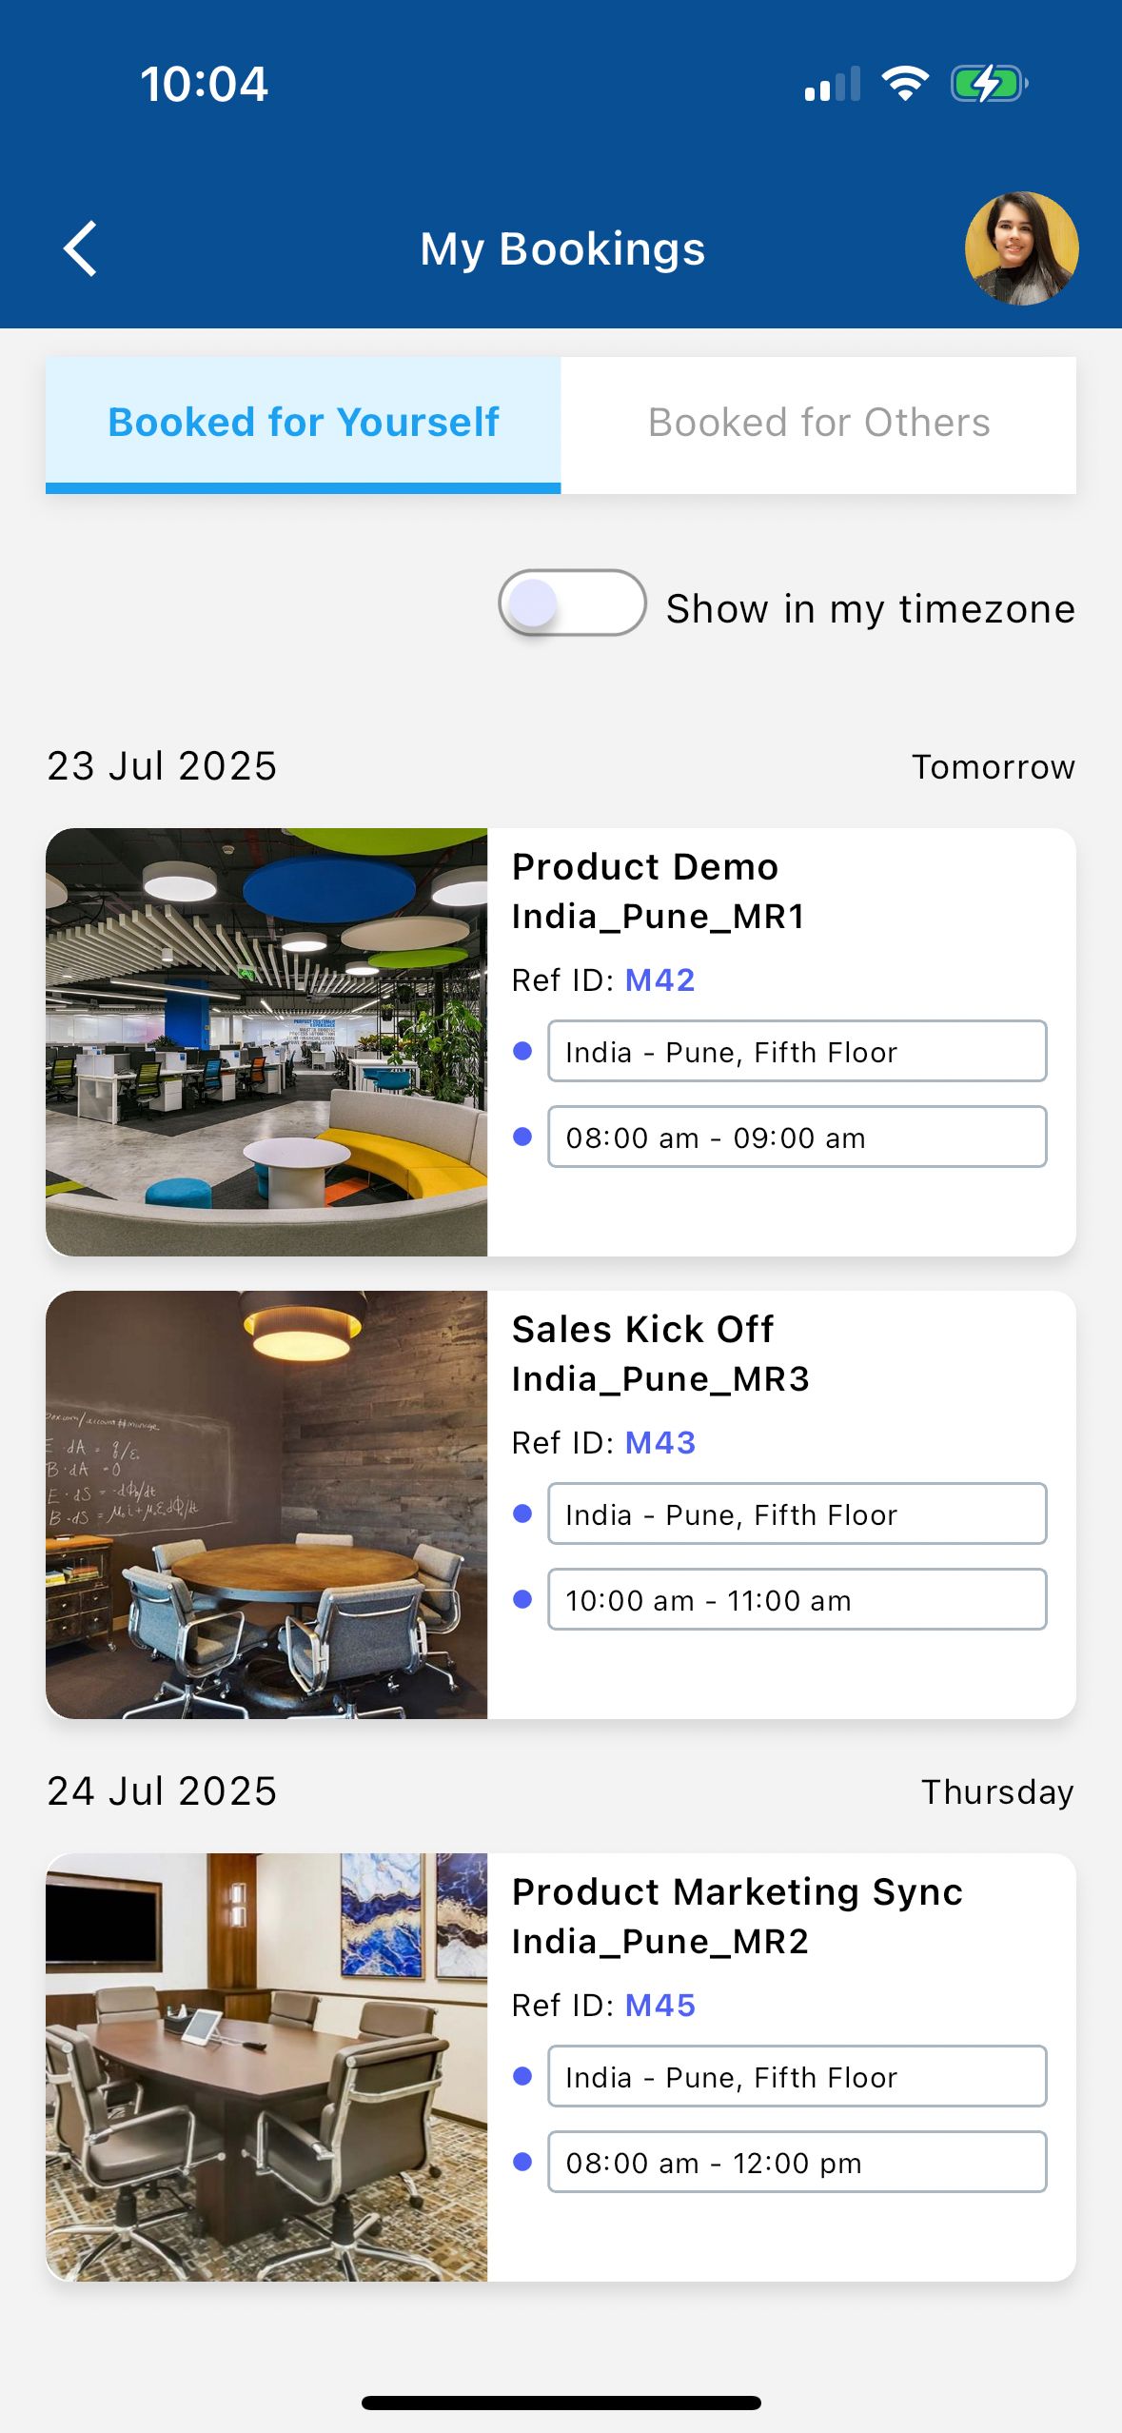Open Ref ID M43 link
This screenshot has height=2433, width=1122.
click(x=659, y=1442)
